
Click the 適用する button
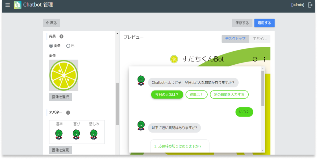pos(264,23)
